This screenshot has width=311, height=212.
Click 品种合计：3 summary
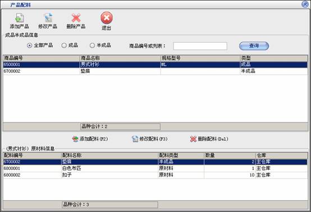(x=110, y=205)
